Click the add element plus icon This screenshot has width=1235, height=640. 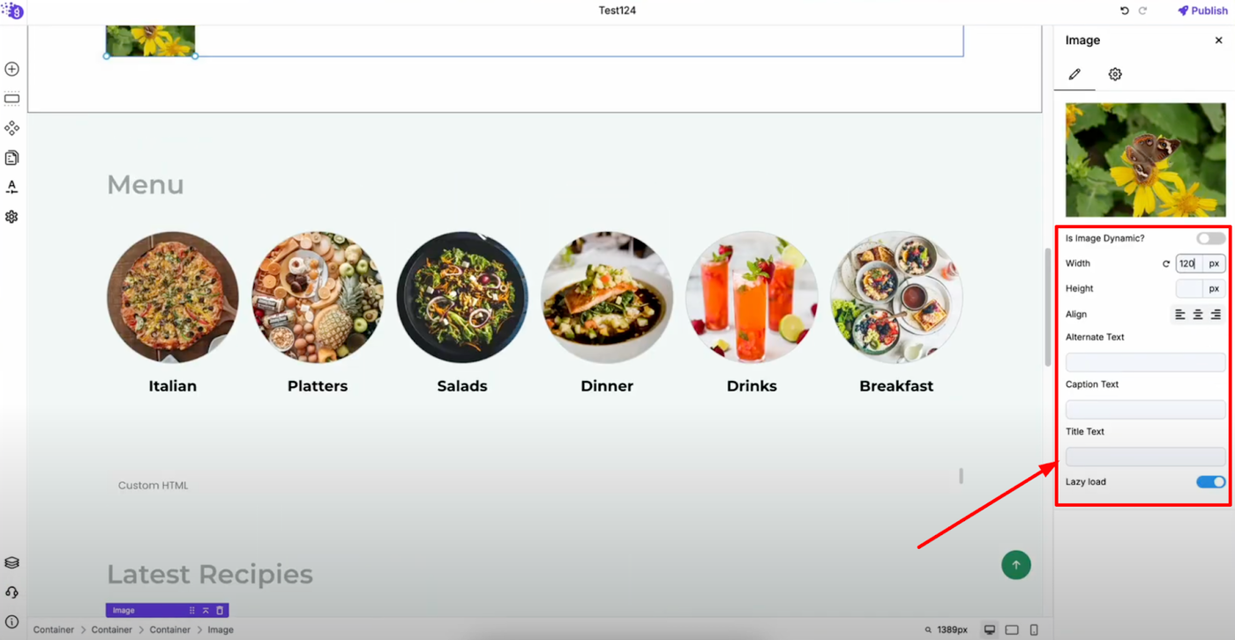click(x=11, y=69)
